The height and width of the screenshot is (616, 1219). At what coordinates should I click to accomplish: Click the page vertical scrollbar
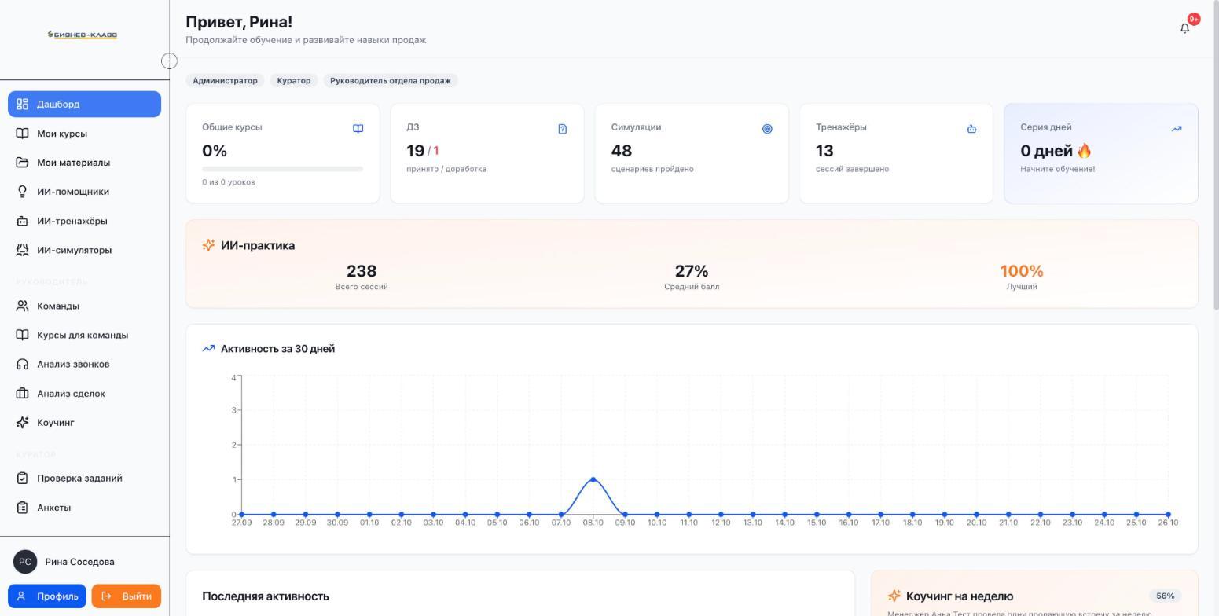click(x=1215, y=157)
